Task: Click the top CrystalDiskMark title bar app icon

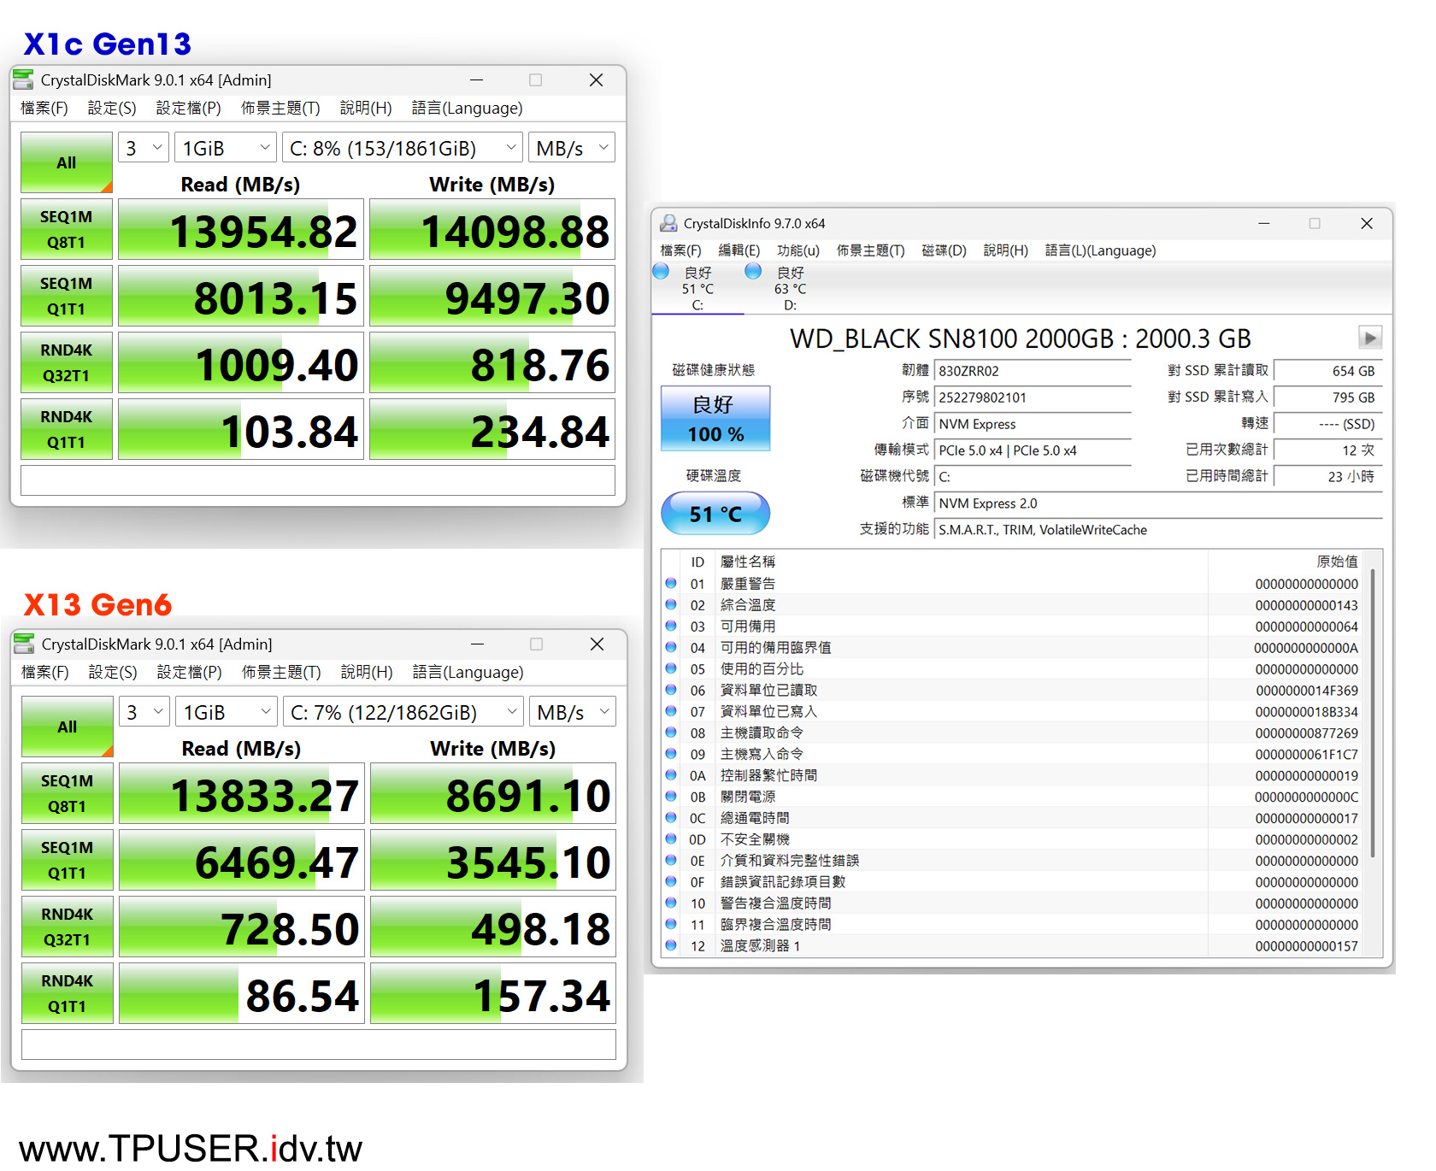Action: click(24, 80)
